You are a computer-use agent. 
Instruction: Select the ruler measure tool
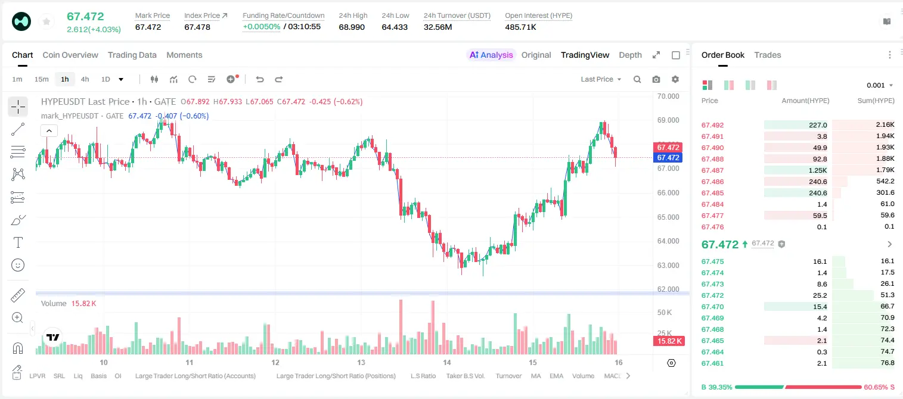coord(18,295)
